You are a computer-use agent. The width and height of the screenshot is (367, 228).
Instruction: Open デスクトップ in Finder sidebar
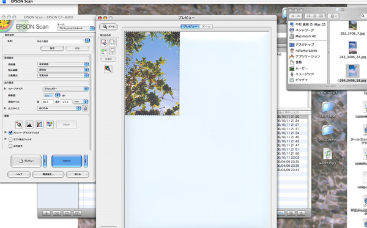pos(305,45)
